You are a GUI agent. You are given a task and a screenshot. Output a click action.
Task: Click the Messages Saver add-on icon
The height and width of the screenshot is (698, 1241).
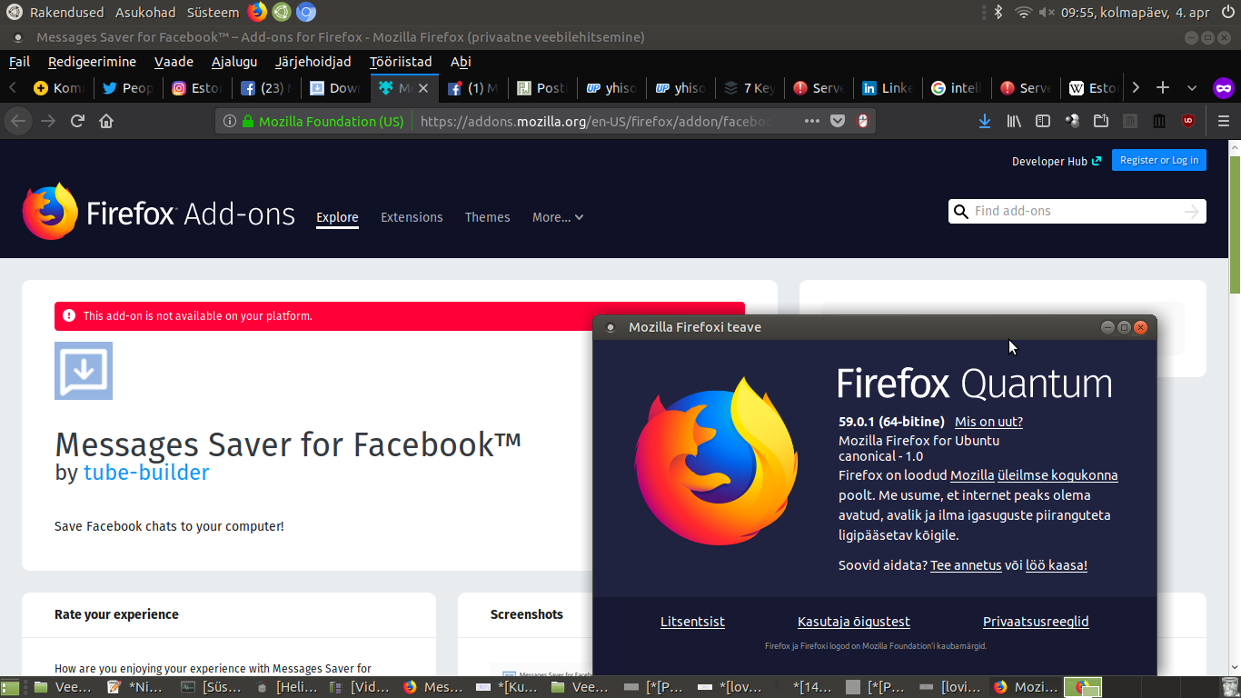coord(84,371)
